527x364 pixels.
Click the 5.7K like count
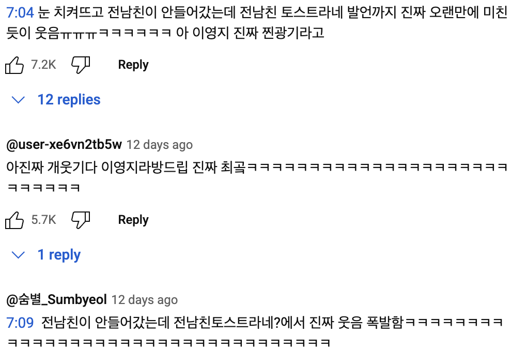44,220
